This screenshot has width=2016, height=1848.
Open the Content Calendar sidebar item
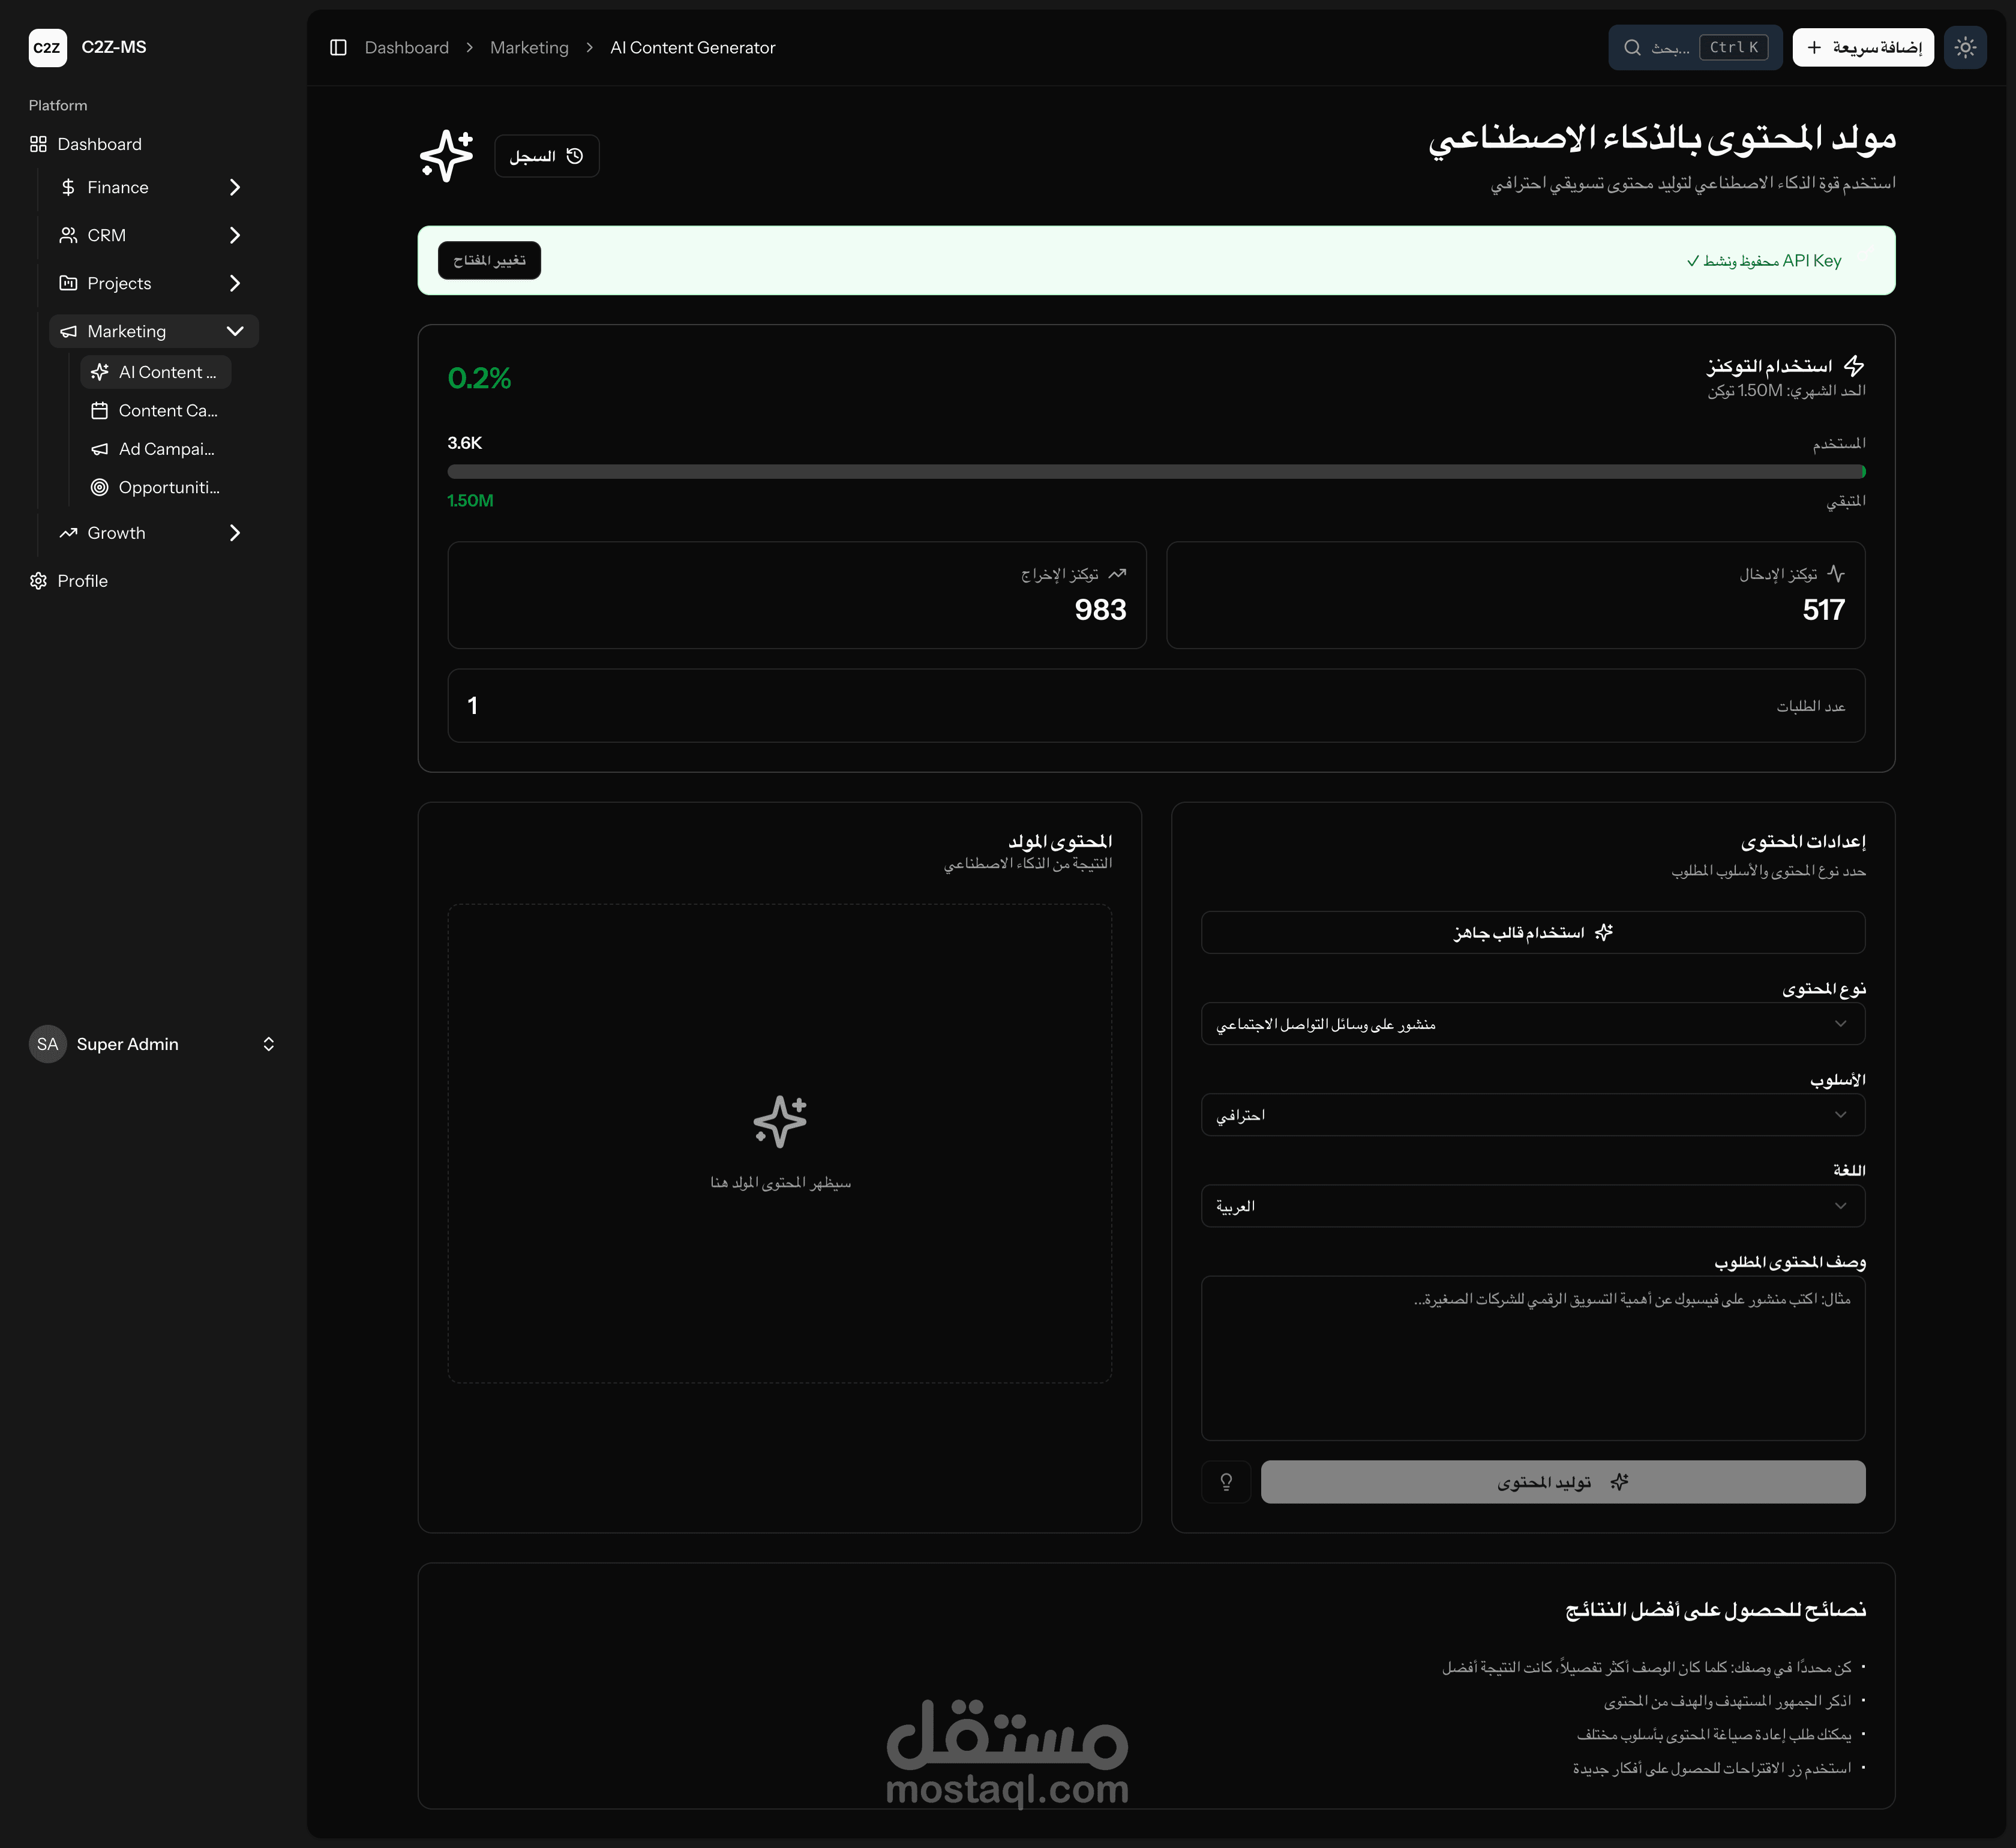click(167, 411)
